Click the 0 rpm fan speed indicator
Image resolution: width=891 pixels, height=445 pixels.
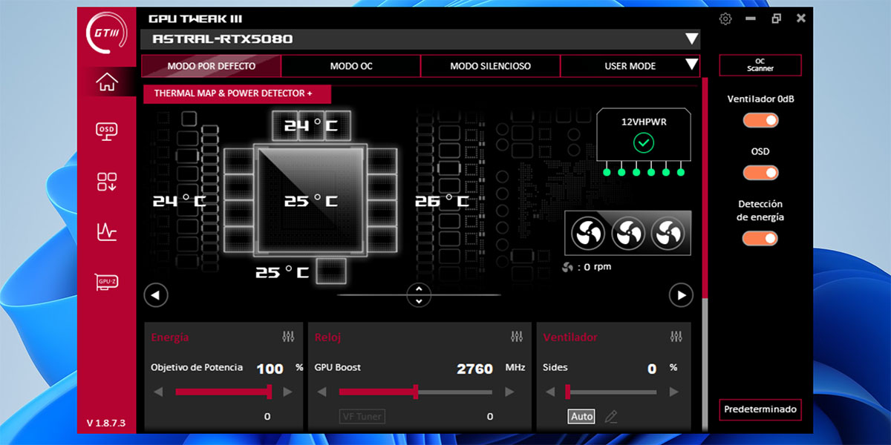[587, 267]
